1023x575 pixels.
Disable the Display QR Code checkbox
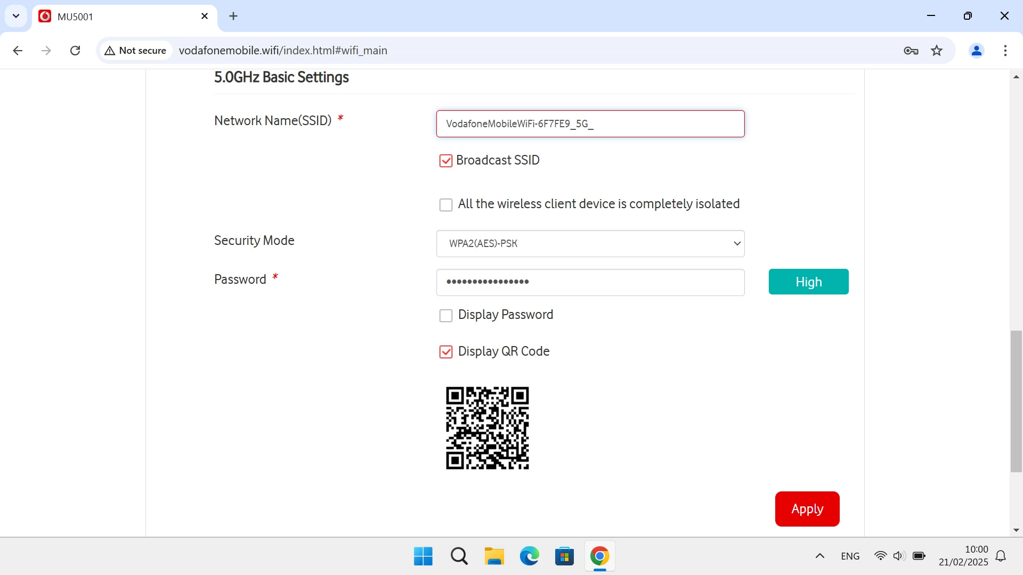[445, 352]
